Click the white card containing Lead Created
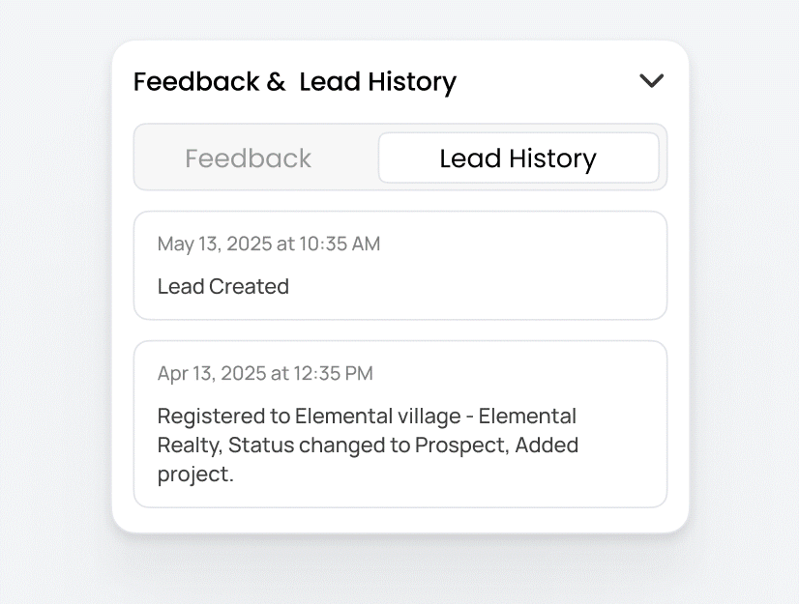Screen dimensions: 799x604 [x=399, y=266]
